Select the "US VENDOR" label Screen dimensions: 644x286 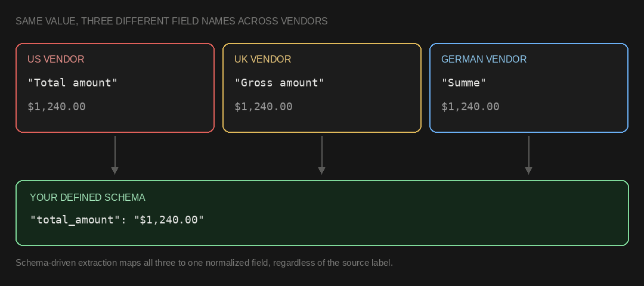coord(56,59)
